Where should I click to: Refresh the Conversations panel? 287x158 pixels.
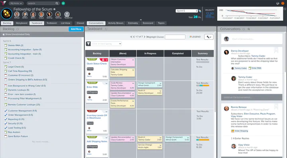point(244,29)
